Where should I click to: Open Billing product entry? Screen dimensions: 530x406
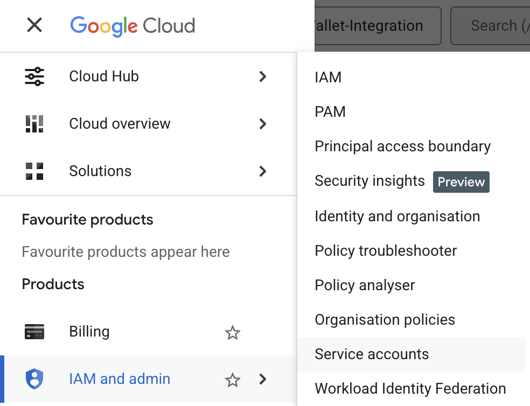click(x=148, y=332)
